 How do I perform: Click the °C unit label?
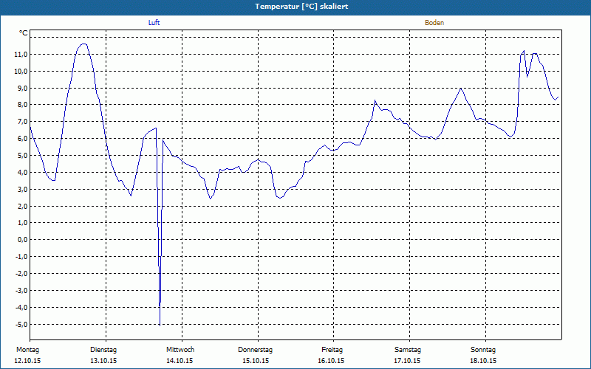[x=24, y=33]
